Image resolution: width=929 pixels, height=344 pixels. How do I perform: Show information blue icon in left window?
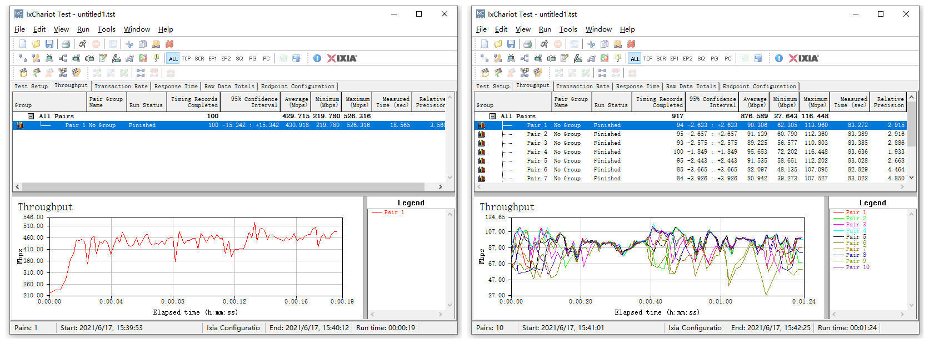tap(317, 58)
